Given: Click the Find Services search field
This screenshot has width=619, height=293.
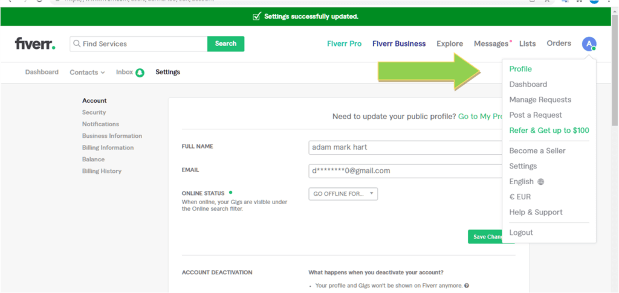Looking at the screenshot, I should coord(138,43).
